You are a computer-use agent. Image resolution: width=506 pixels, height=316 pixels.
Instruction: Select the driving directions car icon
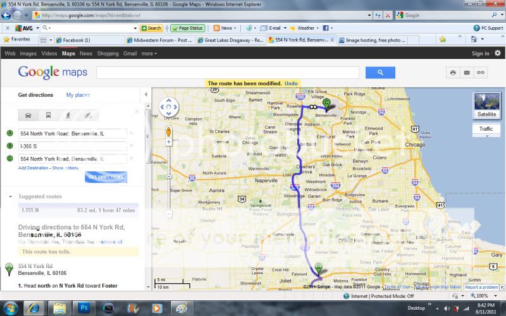tap(28, 115)
